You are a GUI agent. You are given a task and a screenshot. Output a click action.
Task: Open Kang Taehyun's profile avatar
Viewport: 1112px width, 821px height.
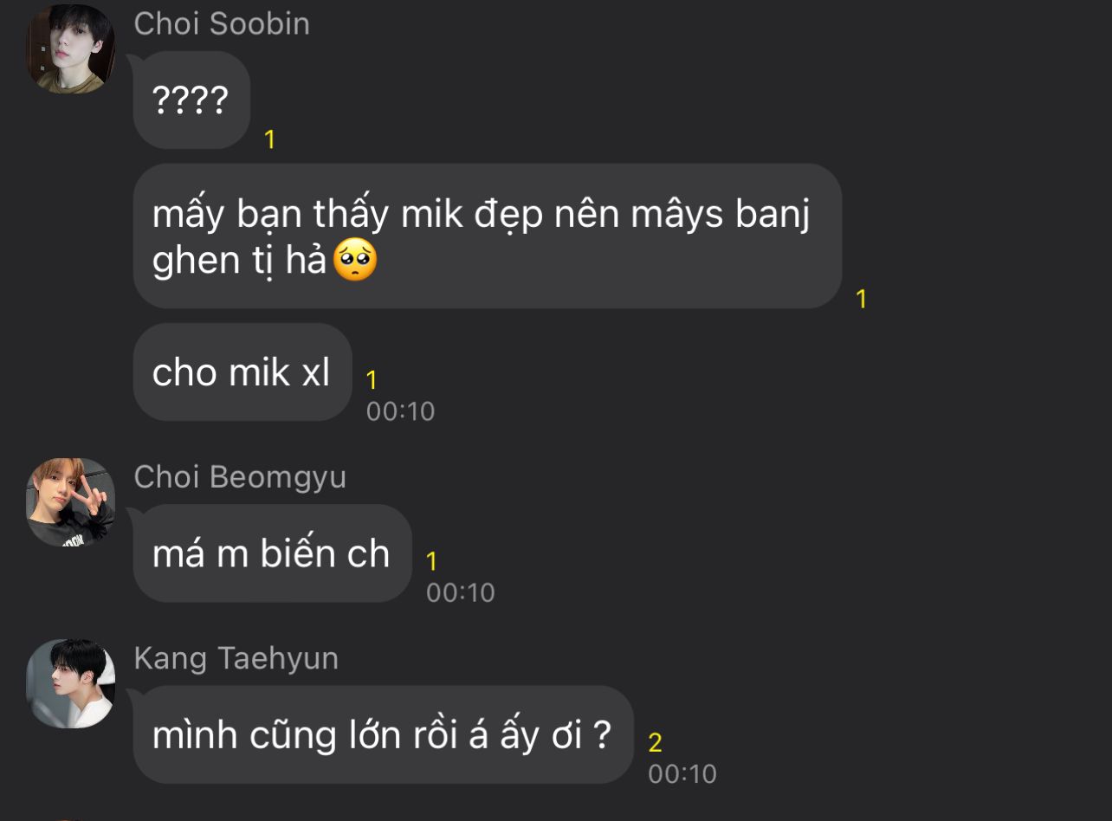coord(70,683)
